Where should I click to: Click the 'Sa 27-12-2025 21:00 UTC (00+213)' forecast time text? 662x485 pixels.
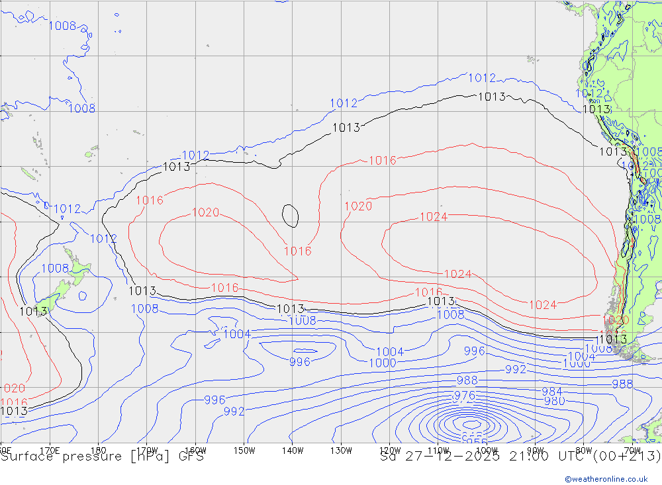click(x=520, y=457)
